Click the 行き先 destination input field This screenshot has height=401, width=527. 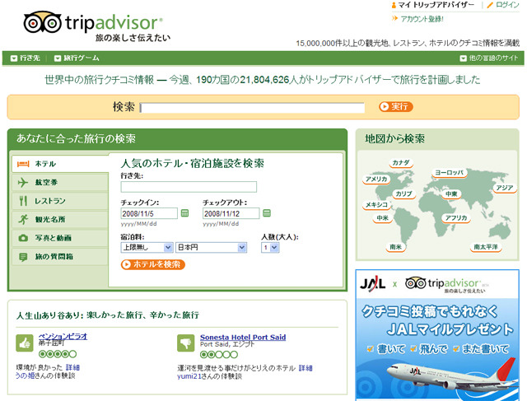click(x=189, y=187)
